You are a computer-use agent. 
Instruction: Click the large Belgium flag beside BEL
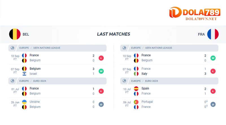tap(15, 34)
